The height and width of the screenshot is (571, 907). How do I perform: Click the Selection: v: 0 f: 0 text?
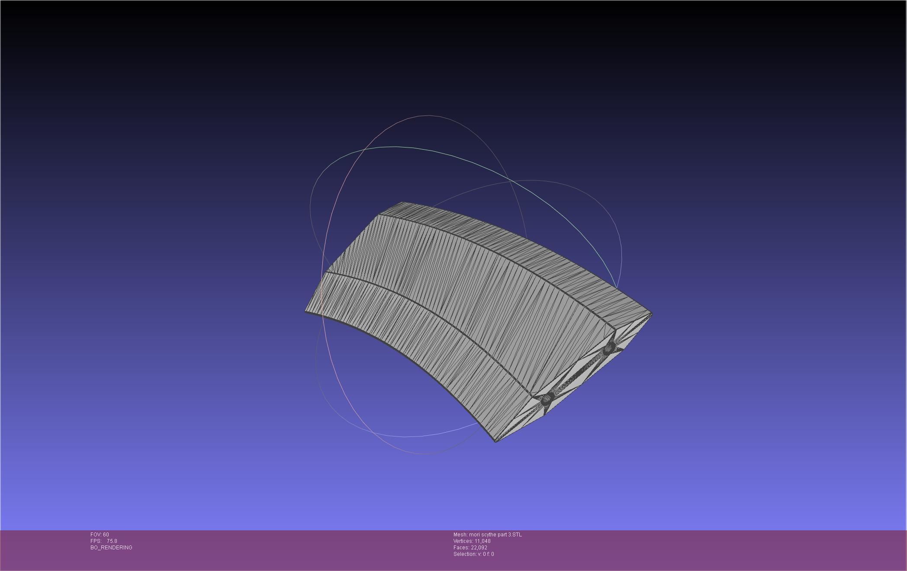(x=473, y=554)
